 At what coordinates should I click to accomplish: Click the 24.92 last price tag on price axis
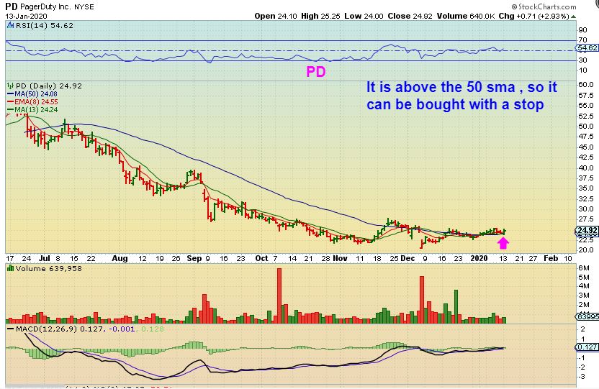pyautogui.click(x=587, y=230)
